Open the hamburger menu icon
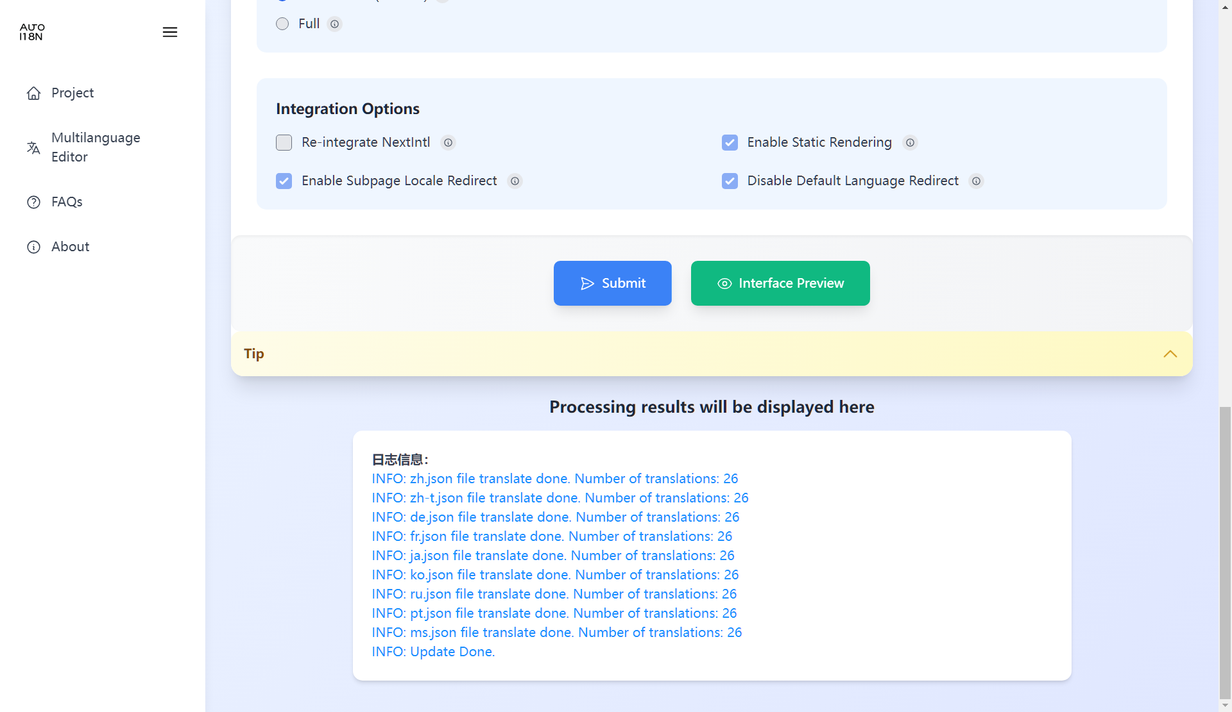This screenshot has height=712, width=1232. 169,32
